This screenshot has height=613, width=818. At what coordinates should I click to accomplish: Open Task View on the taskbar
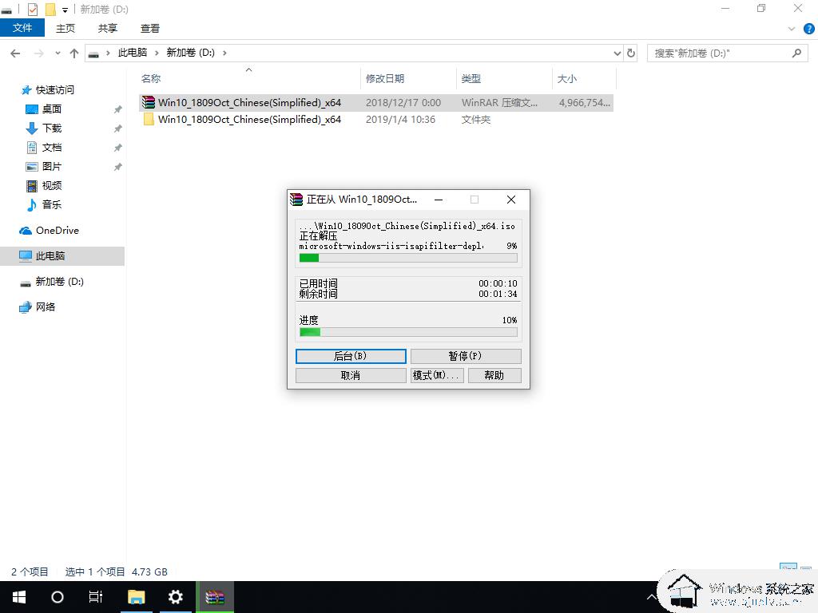tap(96, 597)
